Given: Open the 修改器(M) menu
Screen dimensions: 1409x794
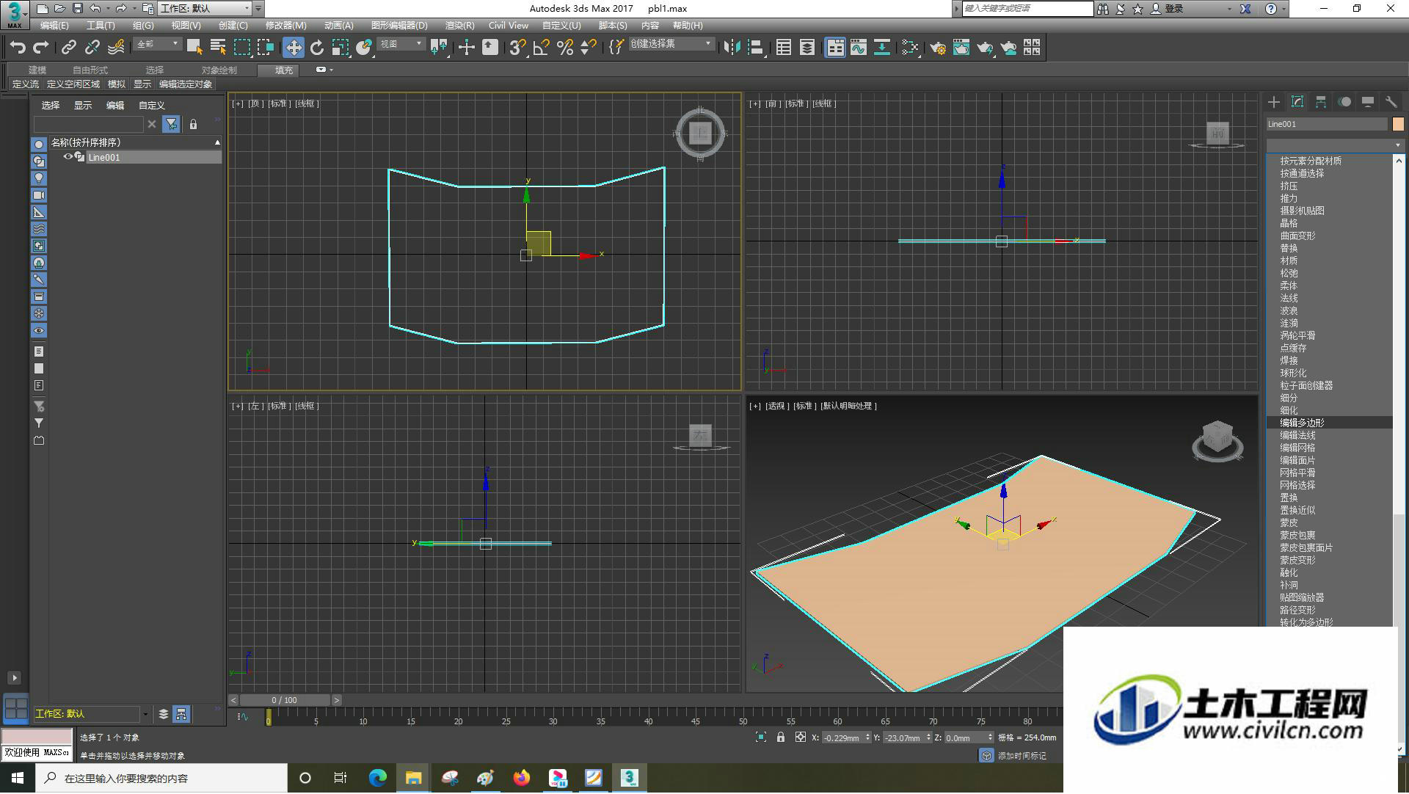Looking at the screenshot, I should 285,26.
